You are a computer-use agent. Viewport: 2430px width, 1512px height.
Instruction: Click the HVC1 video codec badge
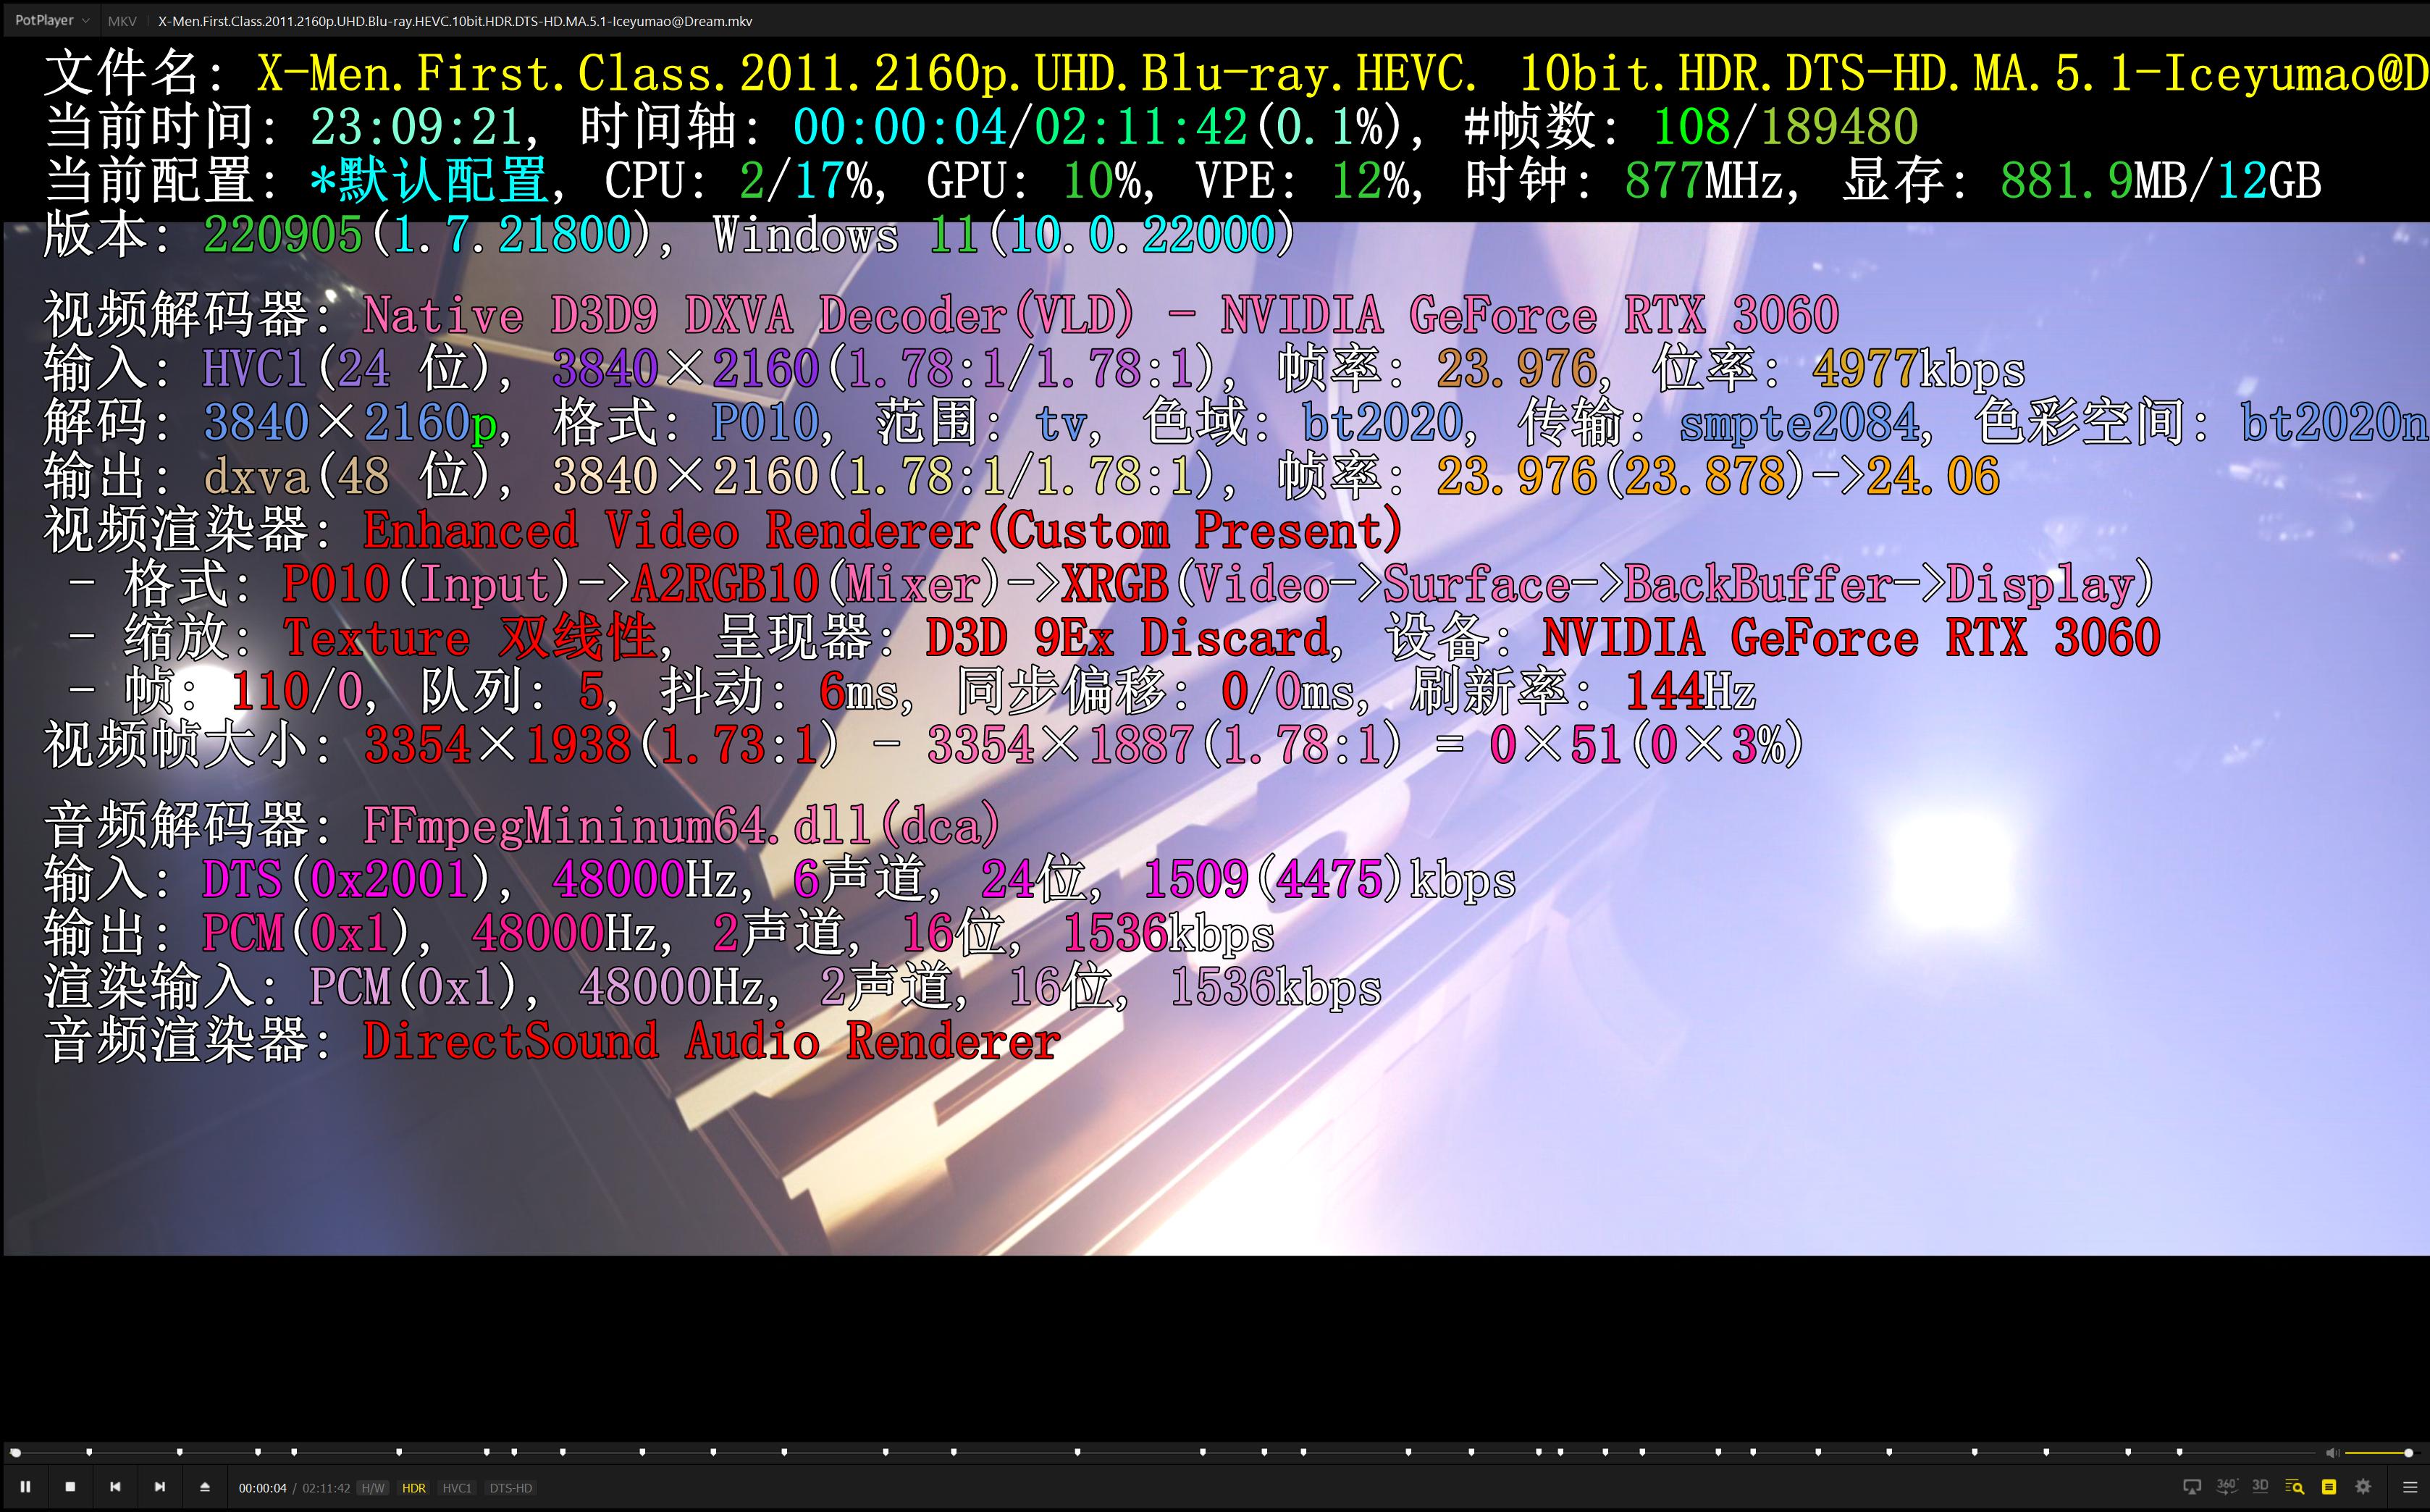click(457, 1488)
